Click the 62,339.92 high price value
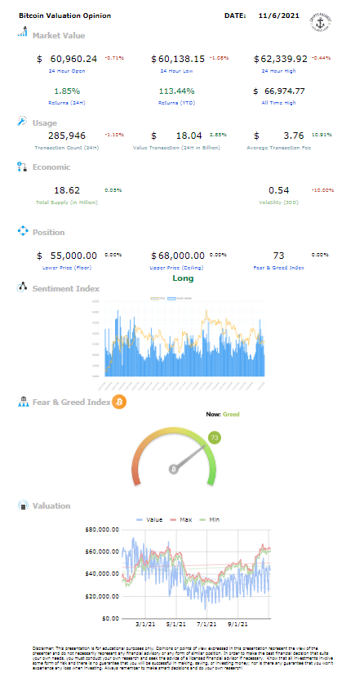Image resolution: width=364 pixels, height=685 pixels. pyautogui.click(x=283, y=59)
